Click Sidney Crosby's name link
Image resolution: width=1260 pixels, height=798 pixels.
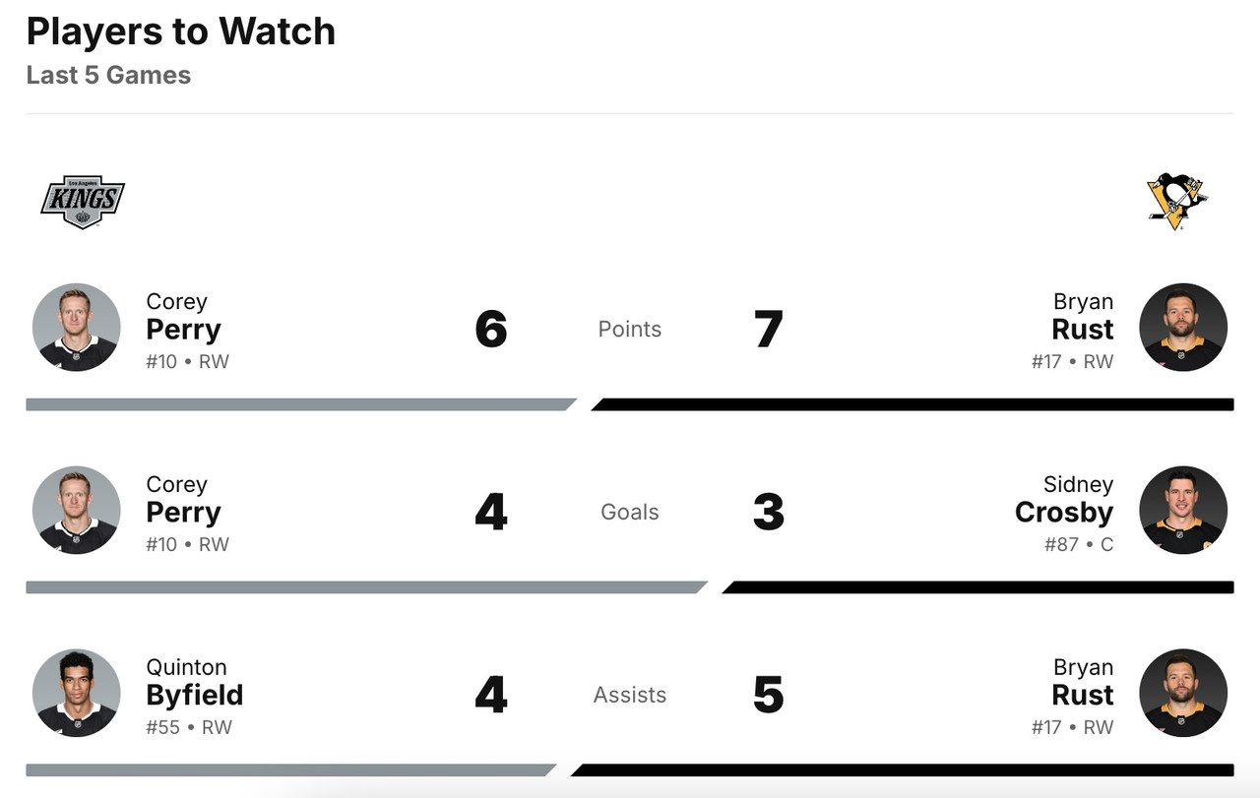point(1064,500)
